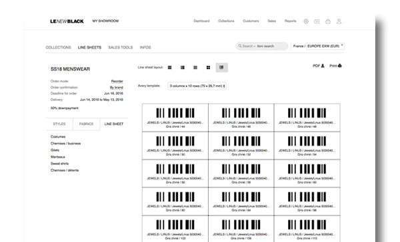The image size is (400, 242).
Task: Click the delivery date range value
Action: click(101, 100)
